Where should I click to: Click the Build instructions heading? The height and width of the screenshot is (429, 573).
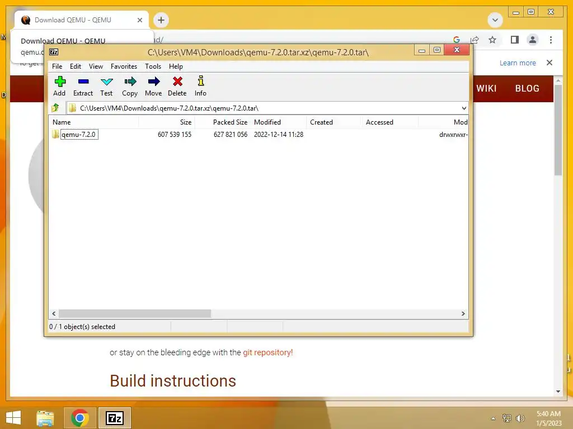tap(173, 380)
